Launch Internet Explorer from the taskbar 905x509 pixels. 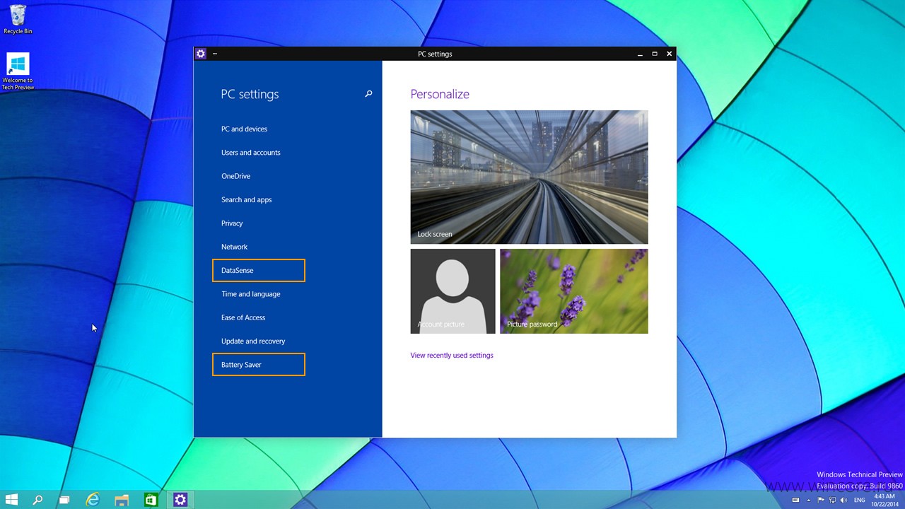point(93,500)
